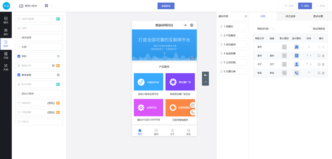Select the 控件 sidebar panel
Viewport: 332px width, 159px height.
[6, 44]
